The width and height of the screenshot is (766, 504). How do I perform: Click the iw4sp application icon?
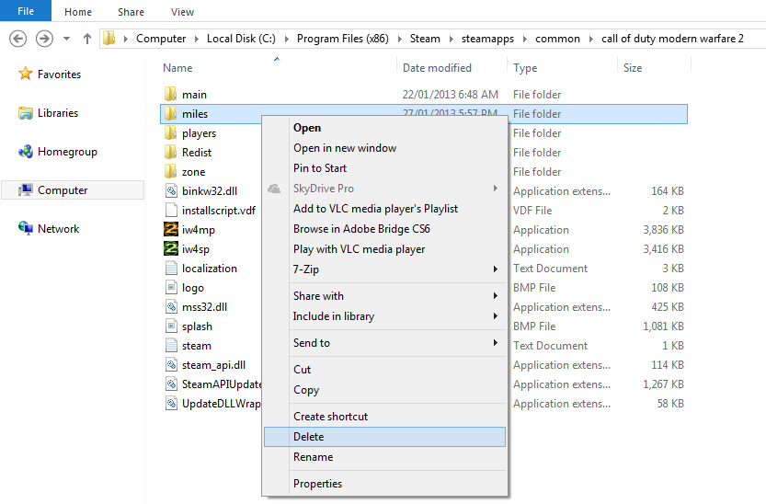tap(171, 248)
